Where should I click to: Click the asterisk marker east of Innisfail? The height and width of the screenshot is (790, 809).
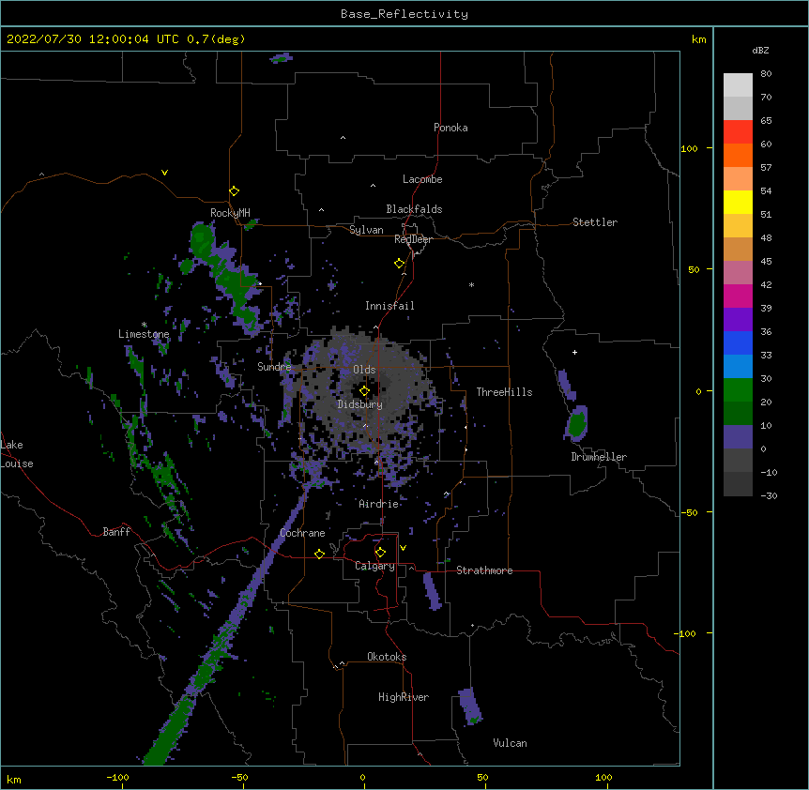click(x=471, y=285)
